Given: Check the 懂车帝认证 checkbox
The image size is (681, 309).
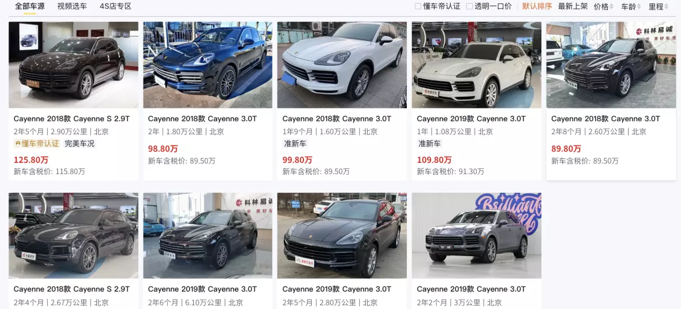Looking at the screenshot, I should [418, 7].
